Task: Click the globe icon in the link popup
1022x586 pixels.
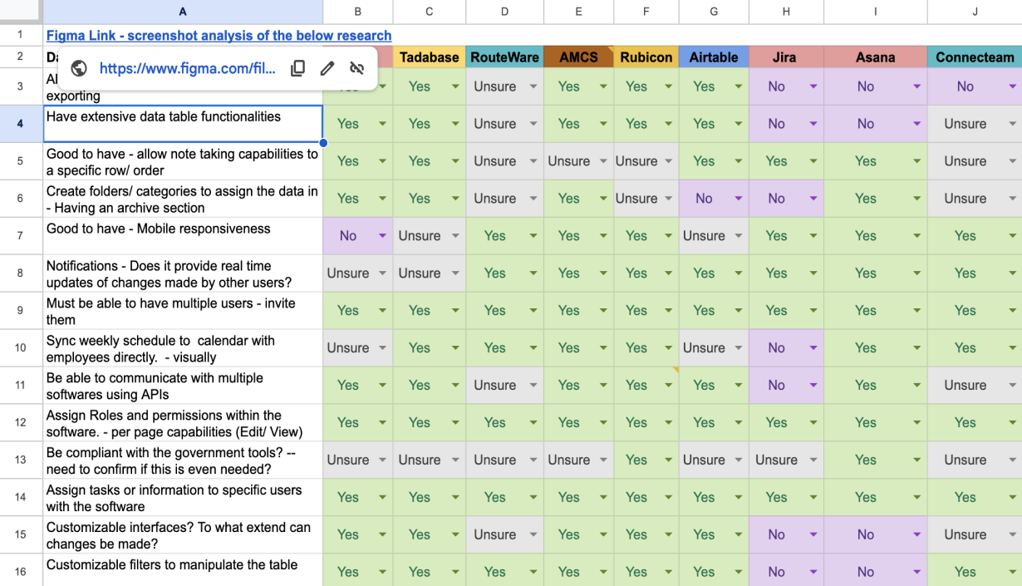Action: [79, 69]
